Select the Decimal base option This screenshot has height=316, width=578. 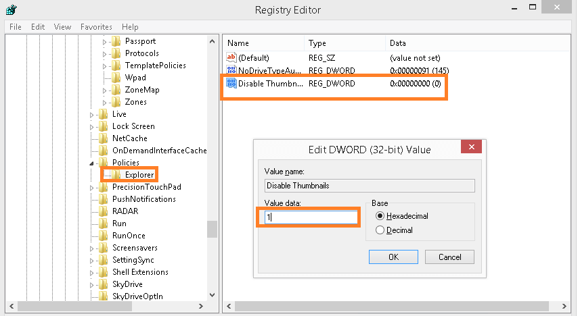tap(380, 230)
